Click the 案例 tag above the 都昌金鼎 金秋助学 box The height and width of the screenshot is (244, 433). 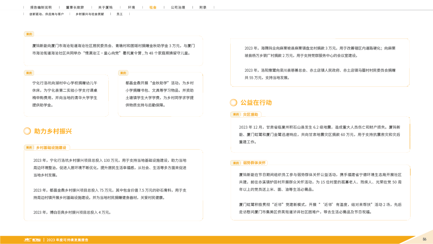pyautogui.click(x=123, y=73)
